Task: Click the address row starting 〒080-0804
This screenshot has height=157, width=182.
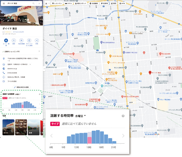Action: (21, 59)
